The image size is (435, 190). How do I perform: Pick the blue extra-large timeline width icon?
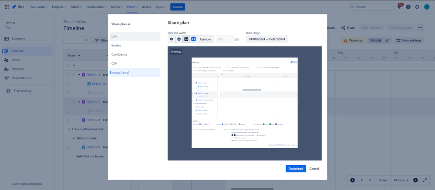[x=193, y=39]
